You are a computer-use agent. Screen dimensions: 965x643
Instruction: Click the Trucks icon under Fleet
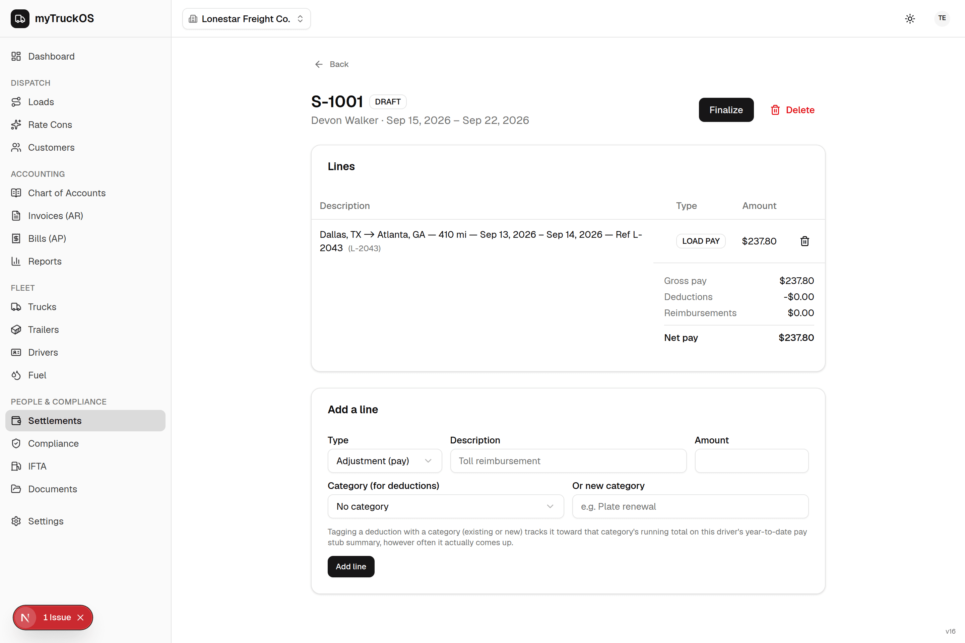[16, 307]
